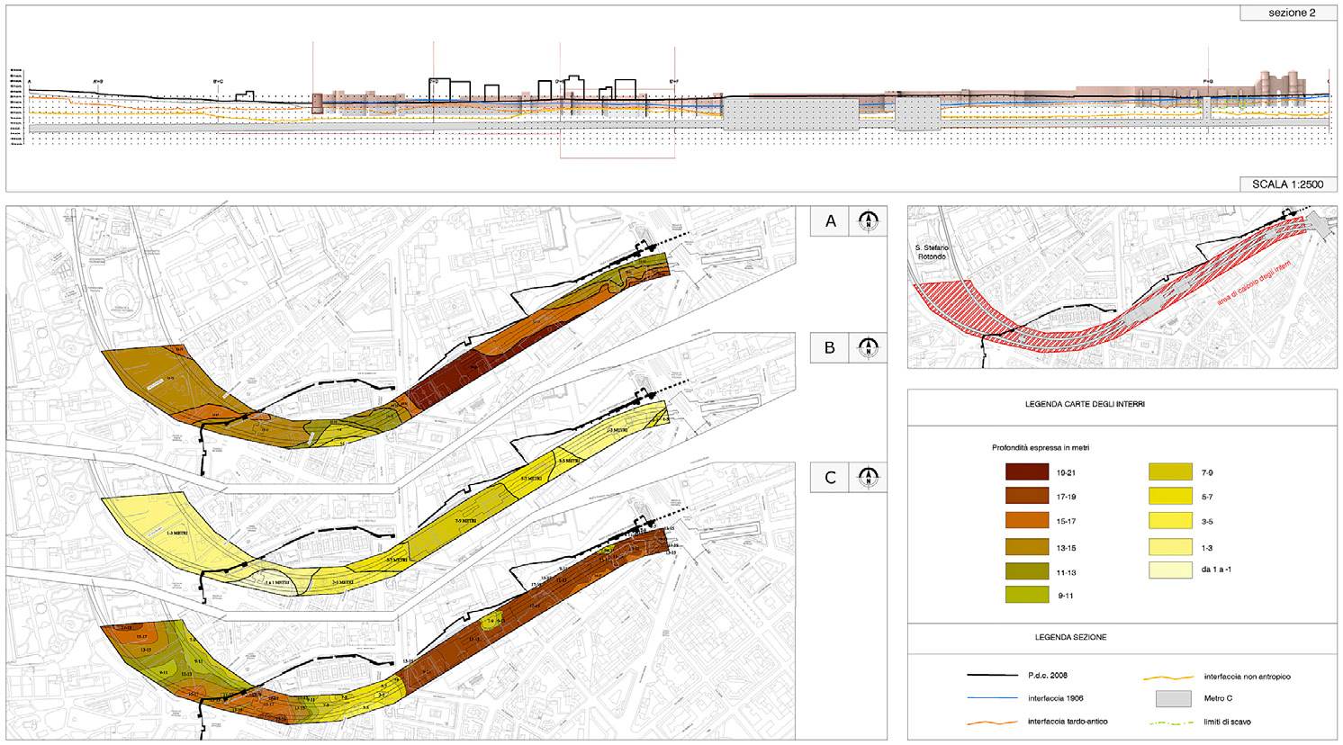Select the map C label box
The height and width of the screenshot is (745, 1343).
click(x=830, y=478)
